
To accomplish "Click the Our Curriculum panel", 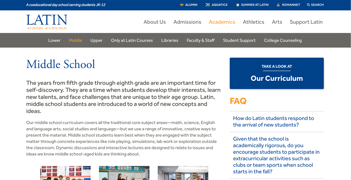I will pos(277,73).
